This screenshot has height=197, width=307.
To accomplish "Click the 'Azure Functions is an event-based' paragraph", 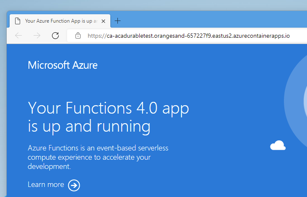I will (98, 157).
